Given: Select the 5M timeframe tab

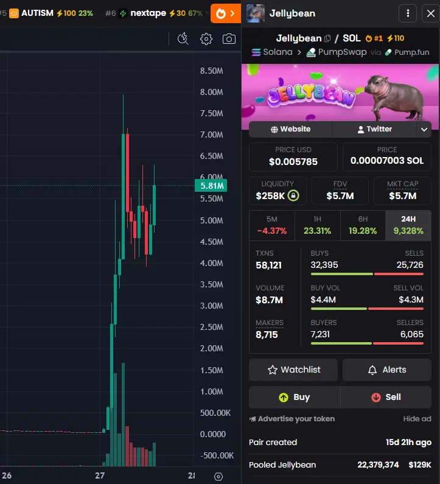Looking at the screenshot, I should click(x=272, y=225).
